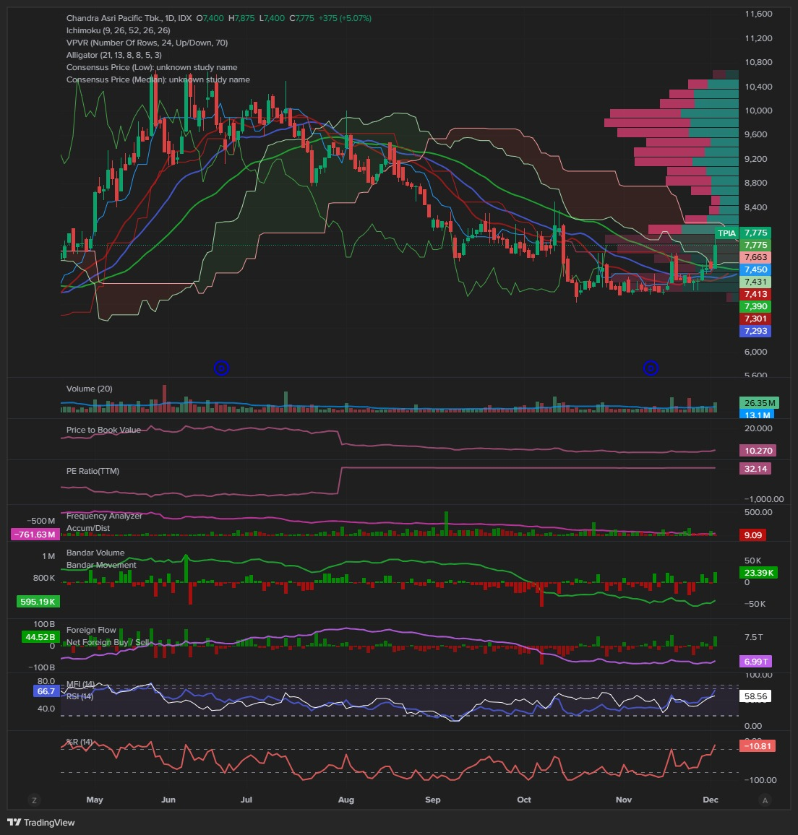Screen dimensions: 798x835
Task: Click the PE Ratio(TTM) pane legend
Action: click(x=93, y=471)
